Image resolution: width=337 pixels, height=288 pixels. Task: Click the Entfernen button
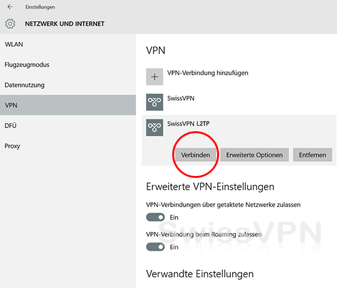coord(313,155)
